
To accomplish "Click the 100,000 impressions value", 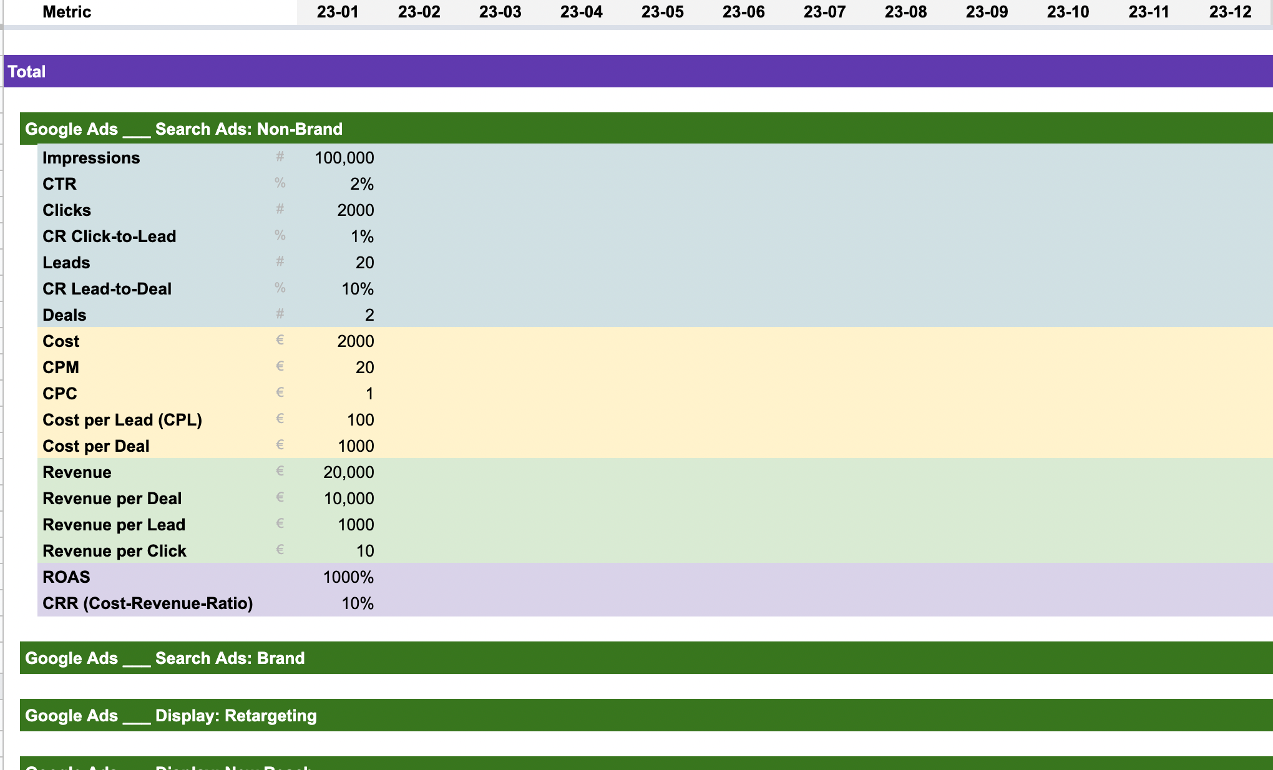I will (344, 158).
